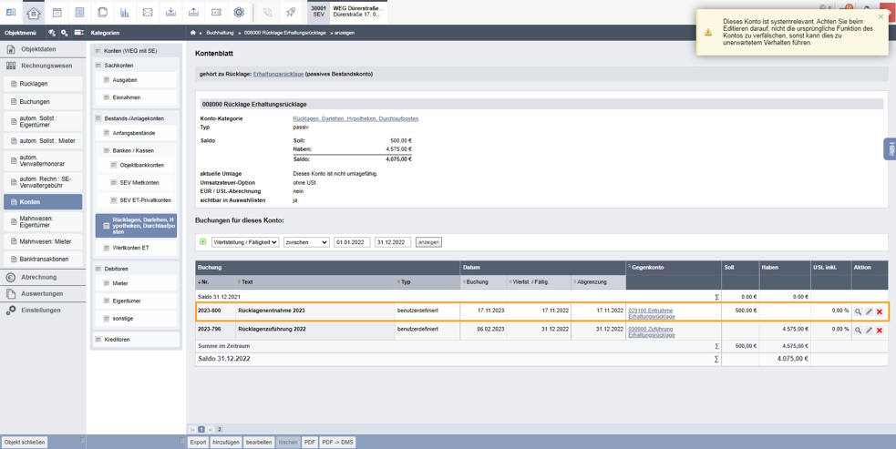The width and height of the screenshot is (896, 449).
Task: Click the house object icon in top toolbar
Action: tap(34, 12)
